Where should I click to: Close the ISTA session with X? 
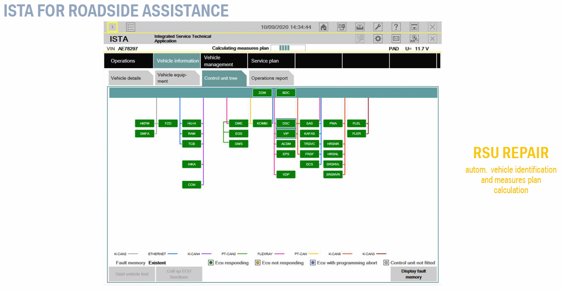tap(432, 38)
